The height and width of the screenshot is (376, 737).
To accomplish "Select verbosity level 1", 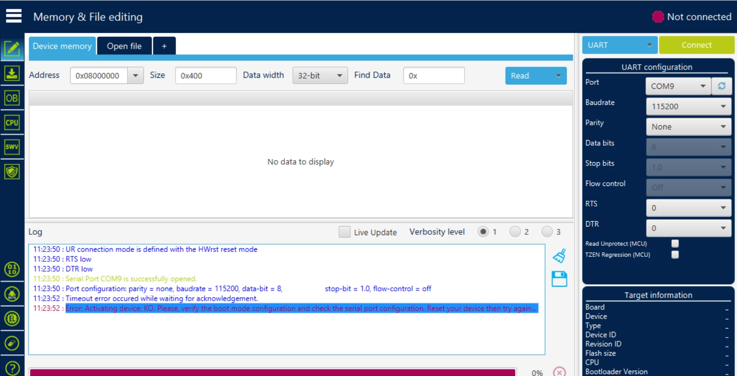I will coord(483,232).
